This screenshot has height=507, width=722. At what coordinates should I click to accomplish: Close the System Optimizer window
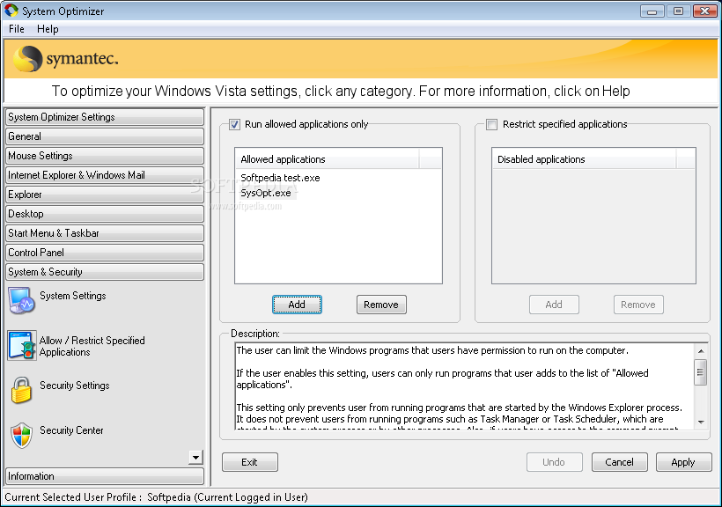tap(705, 11)
